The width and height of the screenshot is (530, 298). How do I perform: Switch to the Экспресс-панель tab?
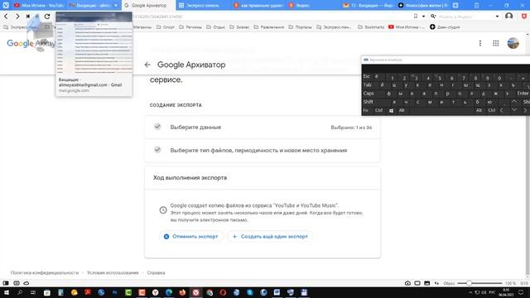coord(203,6)
